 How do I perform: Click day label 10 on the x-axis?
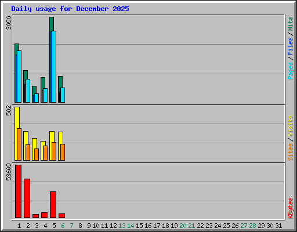[x=96, y=226]
